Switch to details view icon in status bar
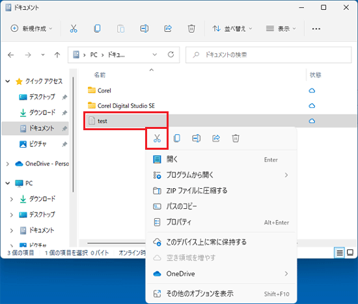 tap(340, 253)
